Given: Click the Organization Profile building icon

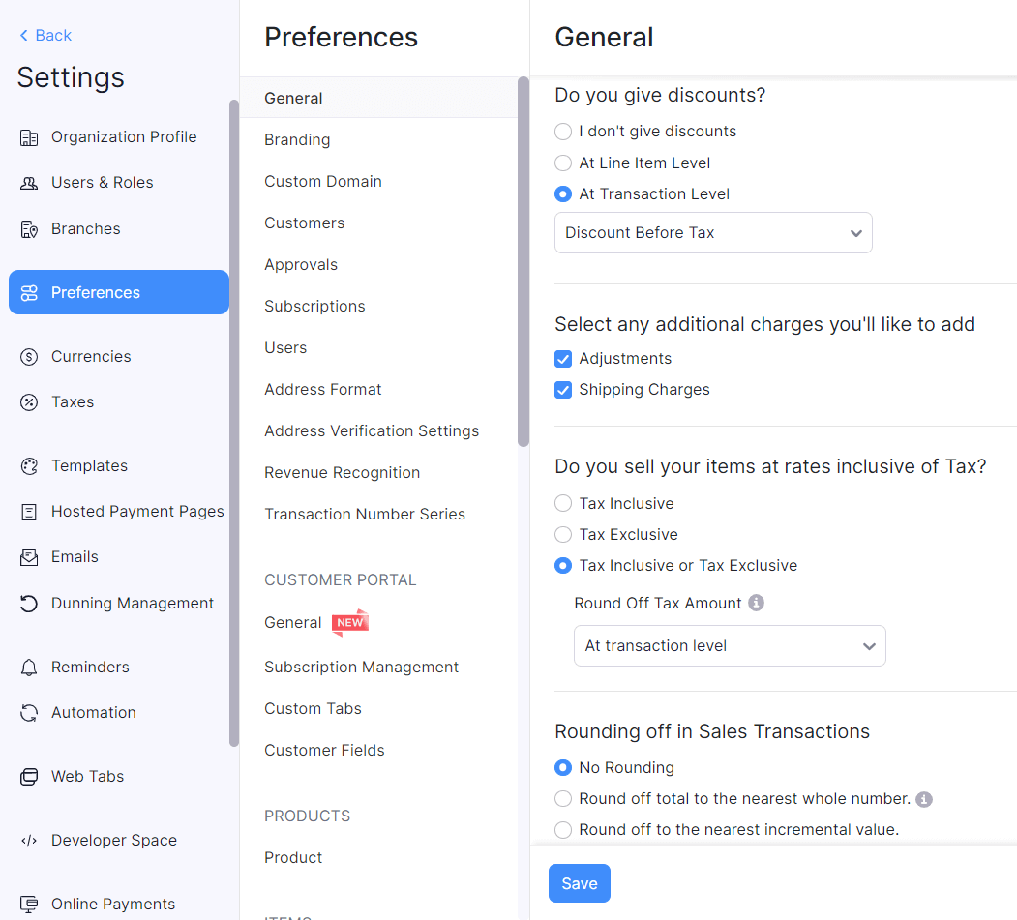Looking at the screenshot, I should (x=29, y=137).
